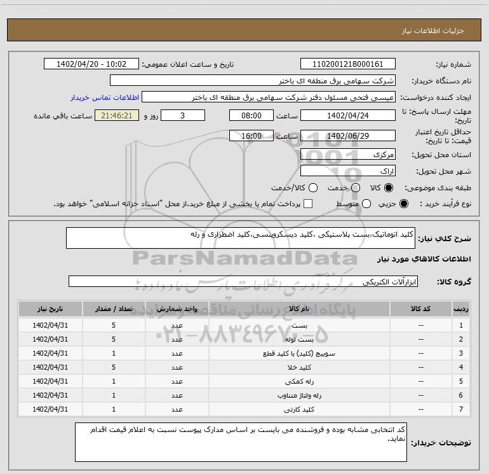Click the buyer organization name field
Viewport: 489px width, 474px height.
point(253,81)
